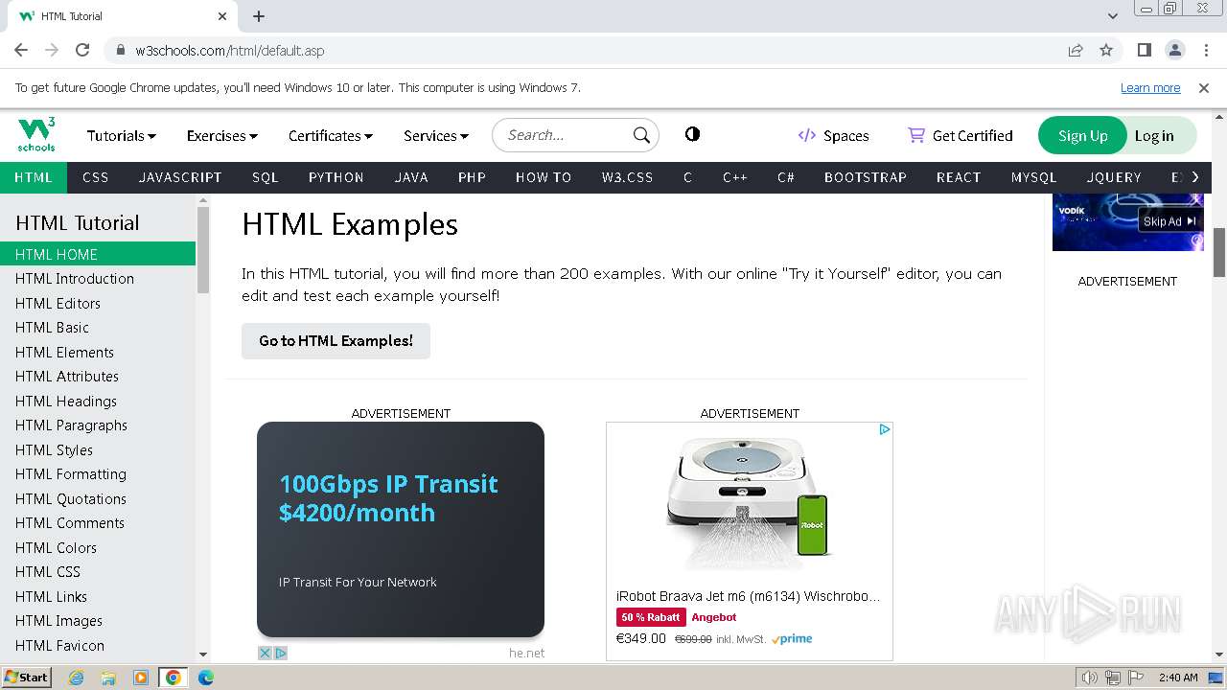Click the volume tray icon
This screenshot has width=1227, height=690.
(x=1089, y=678)
